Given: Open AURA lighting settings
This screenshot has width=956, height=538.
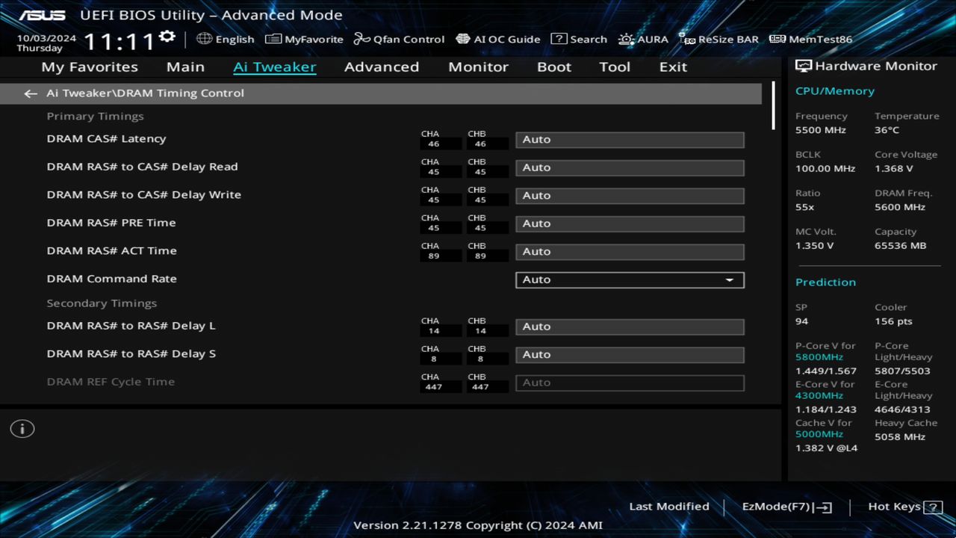Looking at the screenshot, I should (643, 39).
